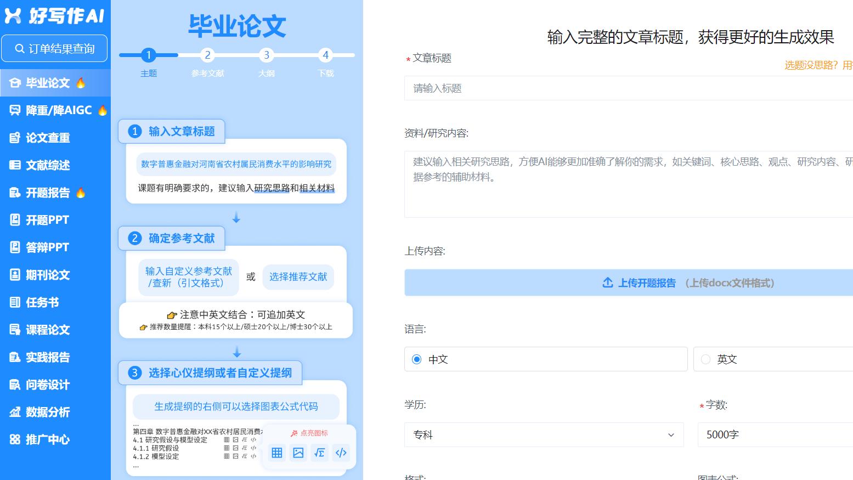
Task: Select the image insert icon
Action: (298, 453)
